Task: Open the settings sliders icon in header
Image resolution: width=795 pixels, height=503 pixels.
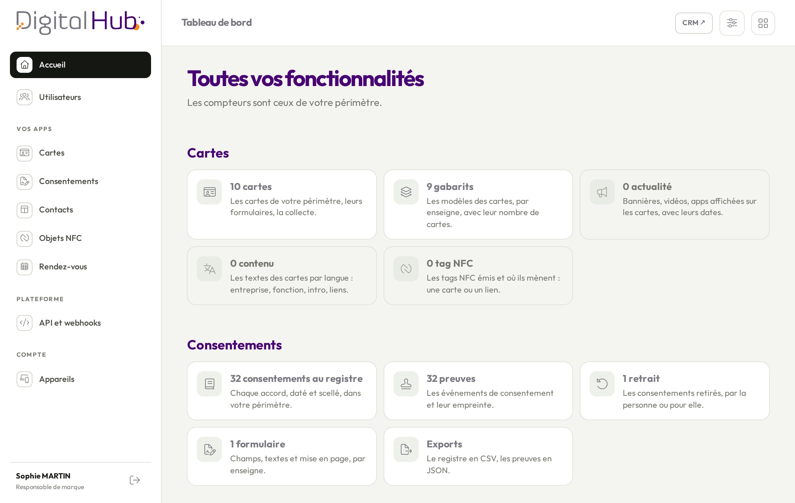Action: tap(732, 23)
